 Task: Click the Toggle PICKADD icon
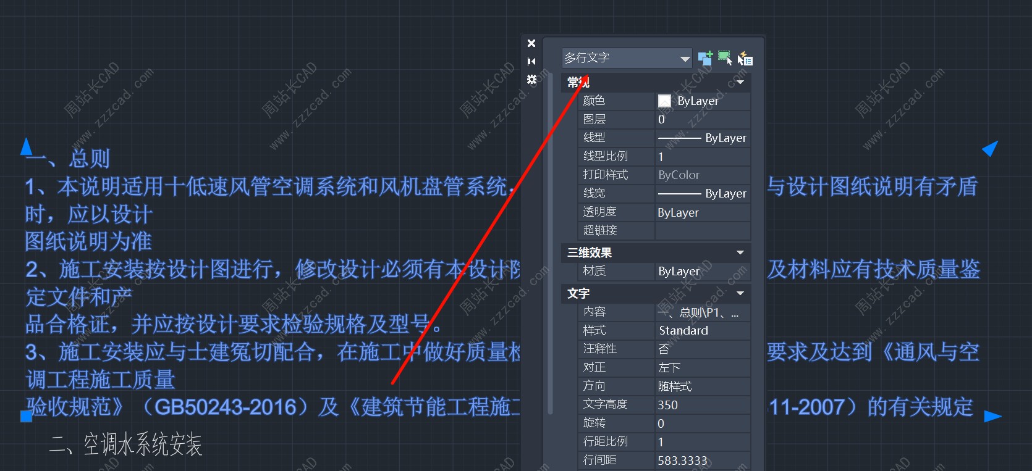point(704,58)
